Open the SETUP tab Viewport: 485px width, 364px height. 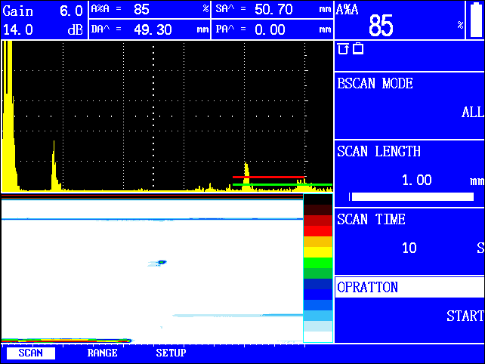(171, 353)
